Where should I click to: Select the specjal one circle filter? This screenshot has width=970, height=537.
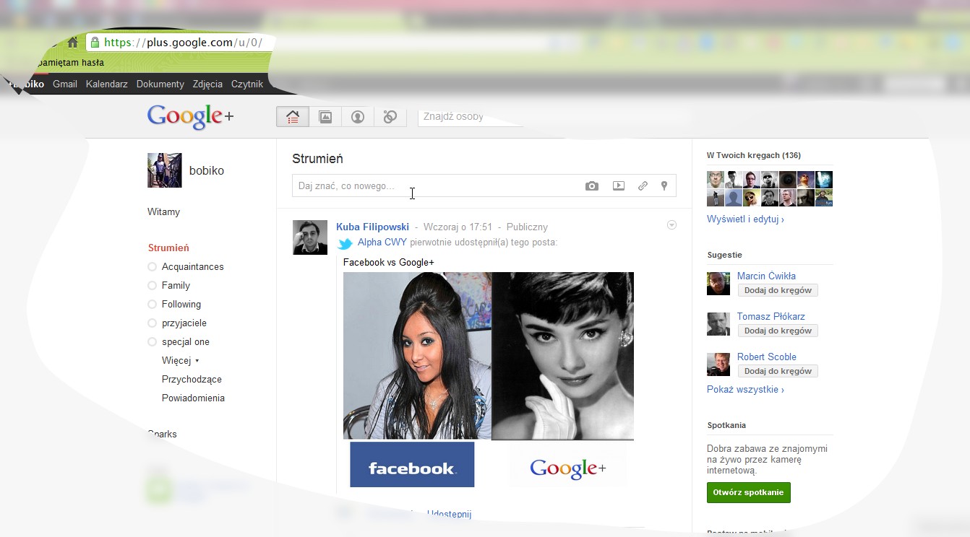[x=179, y=341]
